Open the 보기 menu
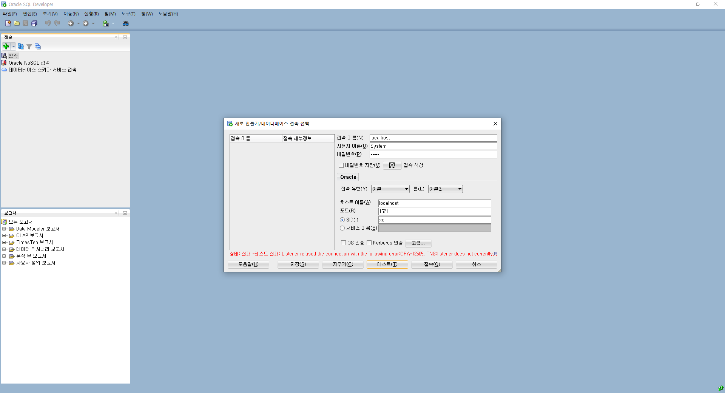This screenshot has width=725, height=393. tap(50, 14)
